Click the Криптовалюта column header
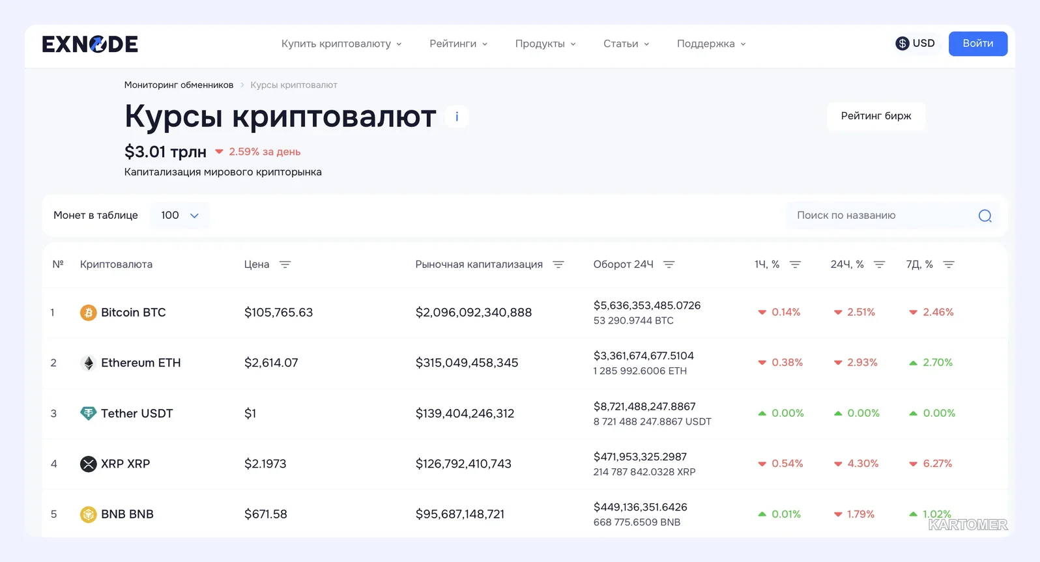Image resolution: width=1040 pixels, height=562 pixels. 116,264
